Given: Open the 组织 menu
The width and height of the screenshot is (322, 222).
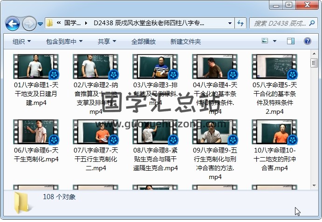Looking at the screenshot, I should tap(21, 42).
